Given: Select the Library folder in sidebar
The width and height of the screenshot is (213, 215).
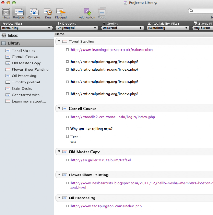Looking at the screenshot, I should click(x=27, y=43).
